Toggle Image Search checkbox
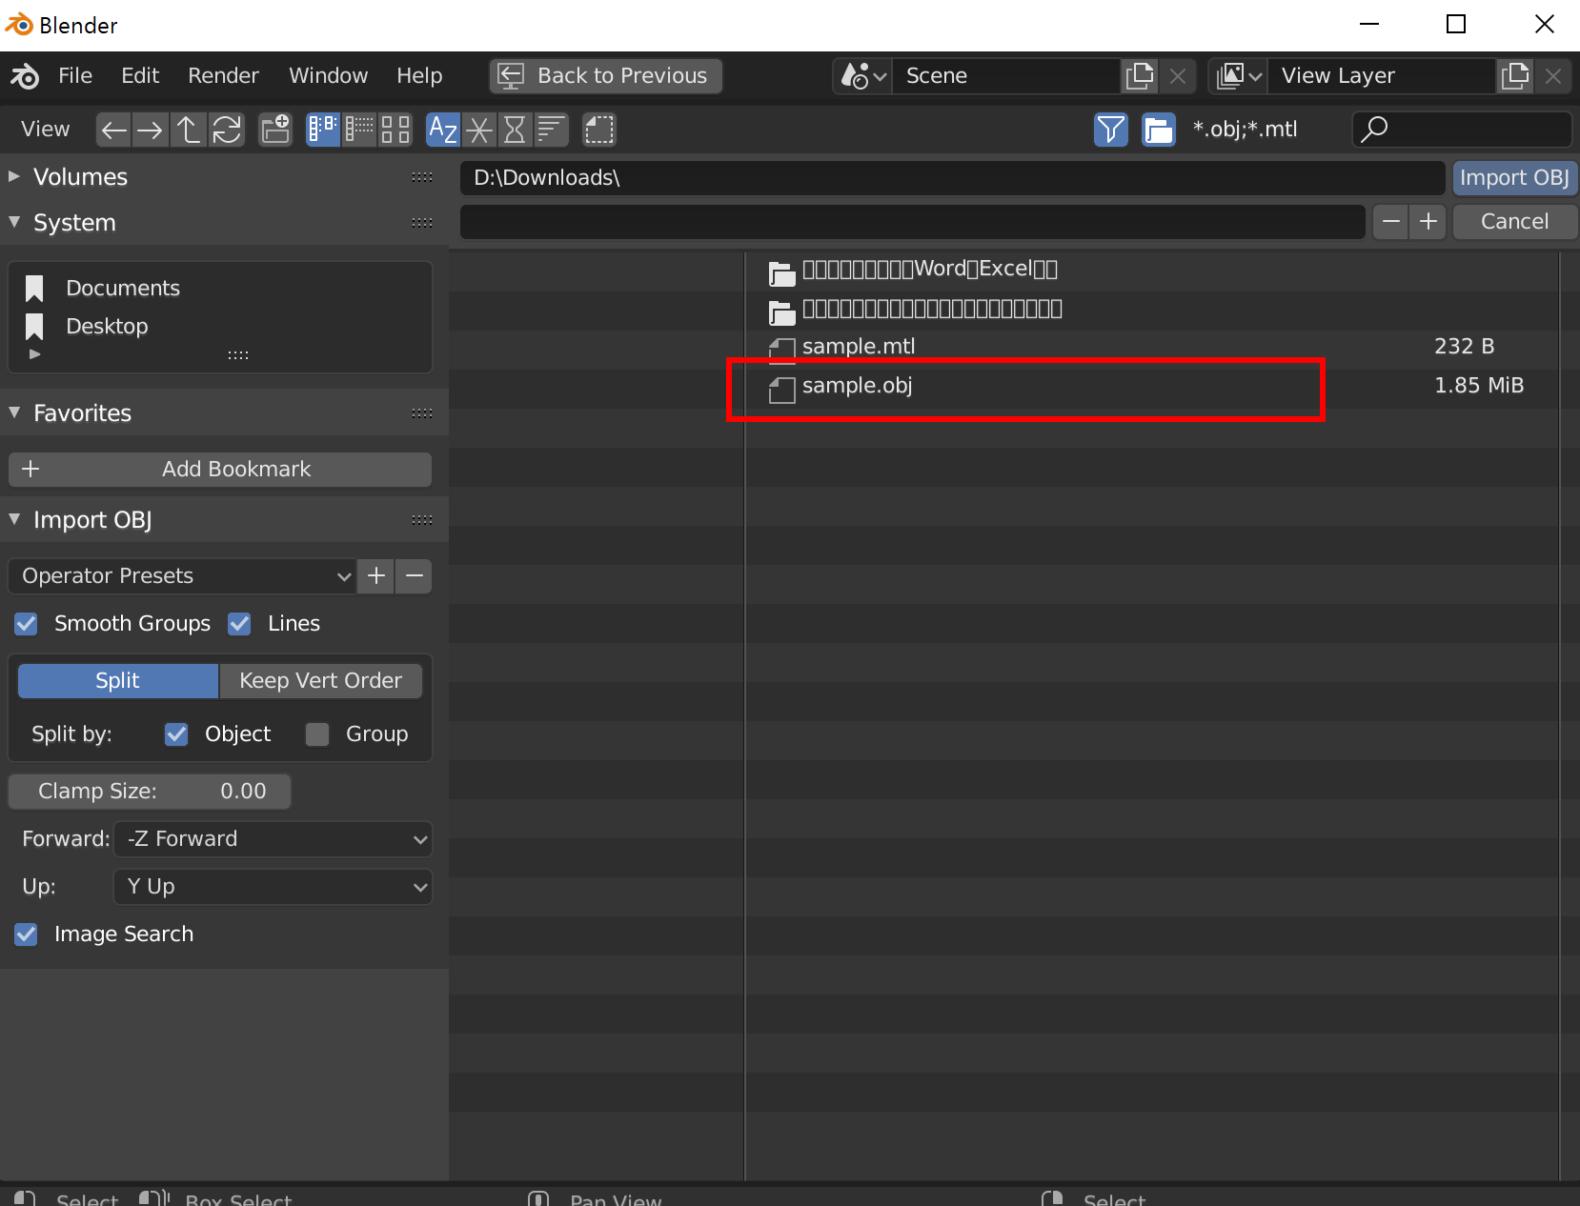 pyautogui.click(x=27, y=935)
